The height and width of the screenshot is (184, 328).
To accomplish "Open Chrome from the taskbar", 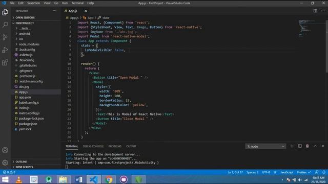I will [109, 179].
